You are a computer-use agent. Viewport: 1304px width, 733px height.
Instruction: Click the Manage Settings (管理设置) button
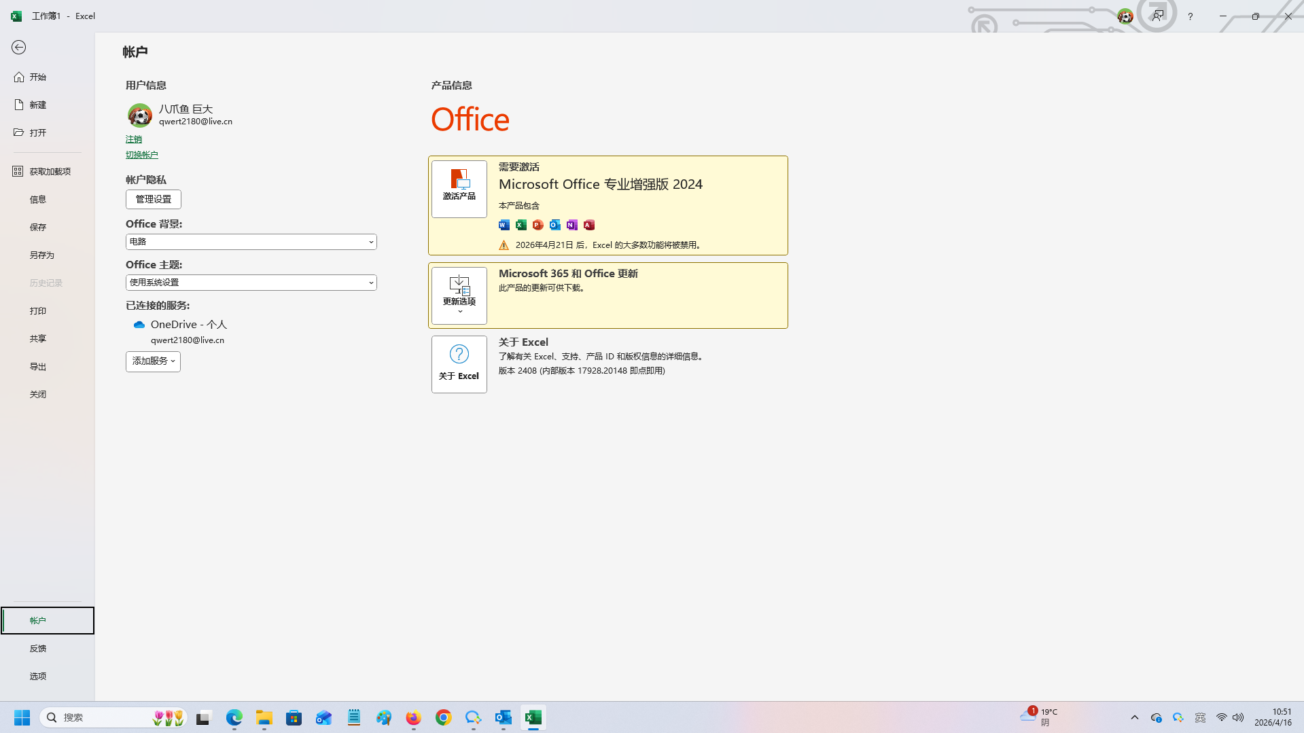(154, 199)
